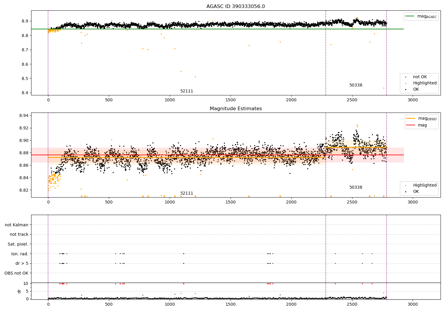This screenshot has width=445, height=311.
Task: Click the 'Sat. pixel.' row label
Action: coord(18,244)
